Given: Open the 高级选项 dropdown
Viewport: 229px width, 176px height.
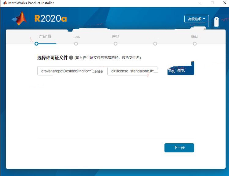Looking at the screenshot, I should (x=196, y=19).
